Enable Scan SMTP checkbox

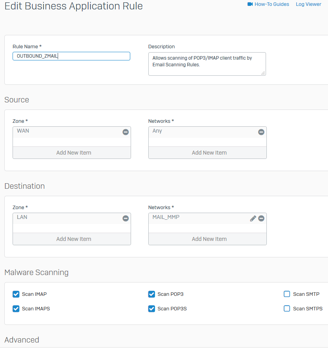tap(287, 294)
